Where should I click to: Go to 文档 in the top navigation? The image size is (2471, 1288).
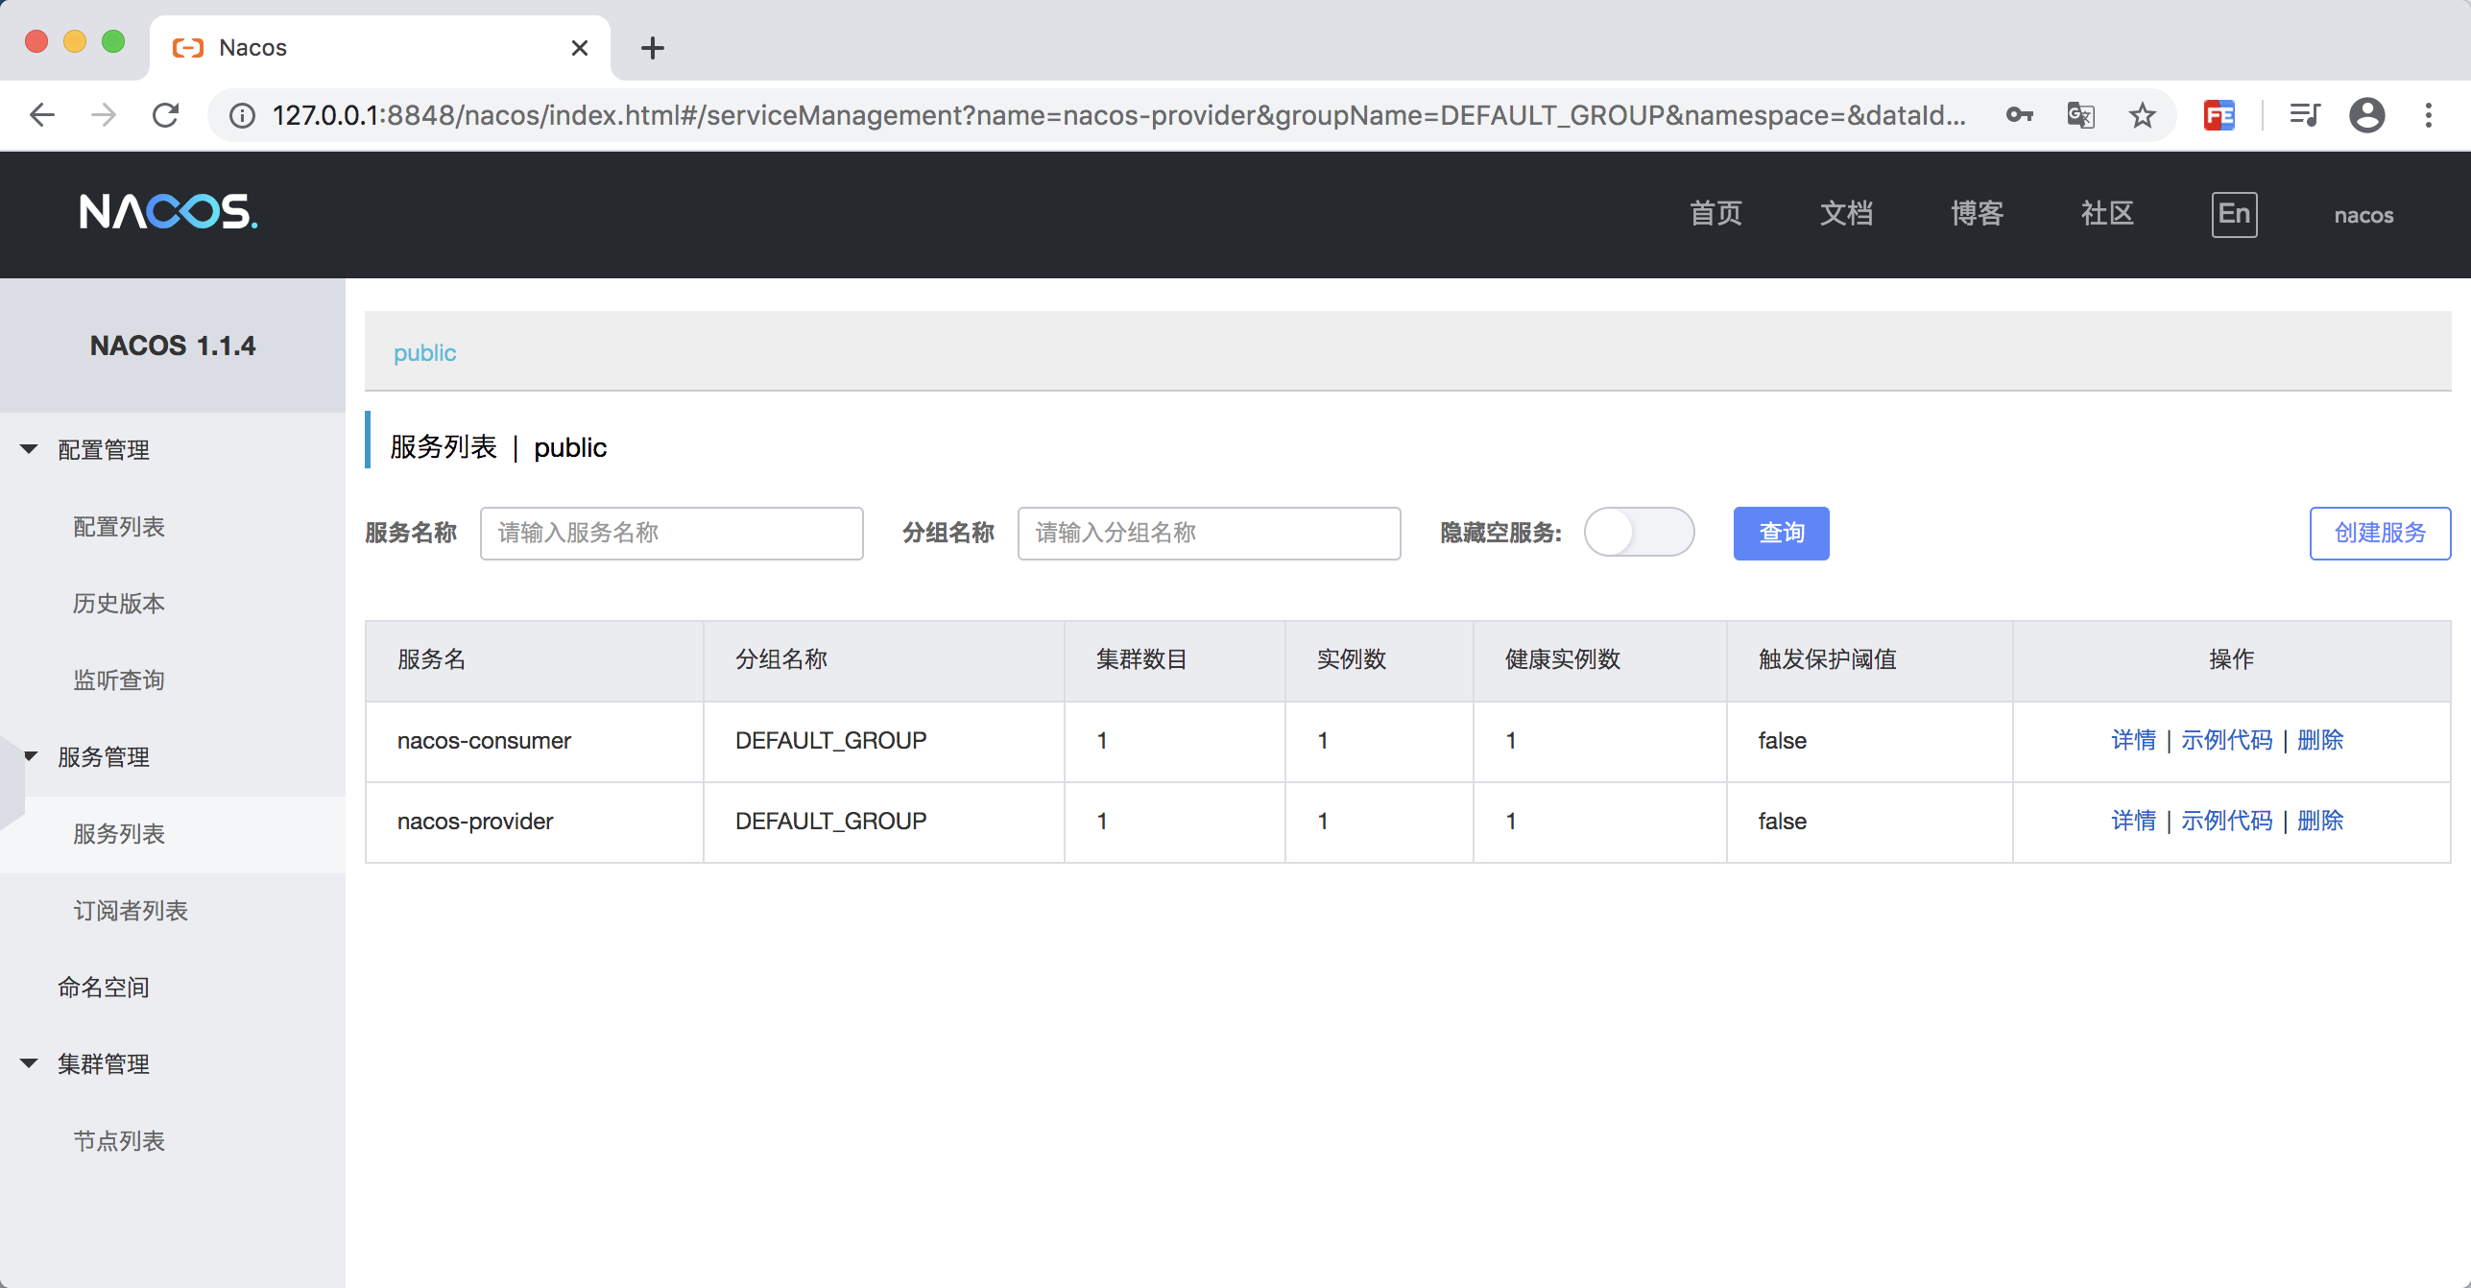tap(1846, 213)
